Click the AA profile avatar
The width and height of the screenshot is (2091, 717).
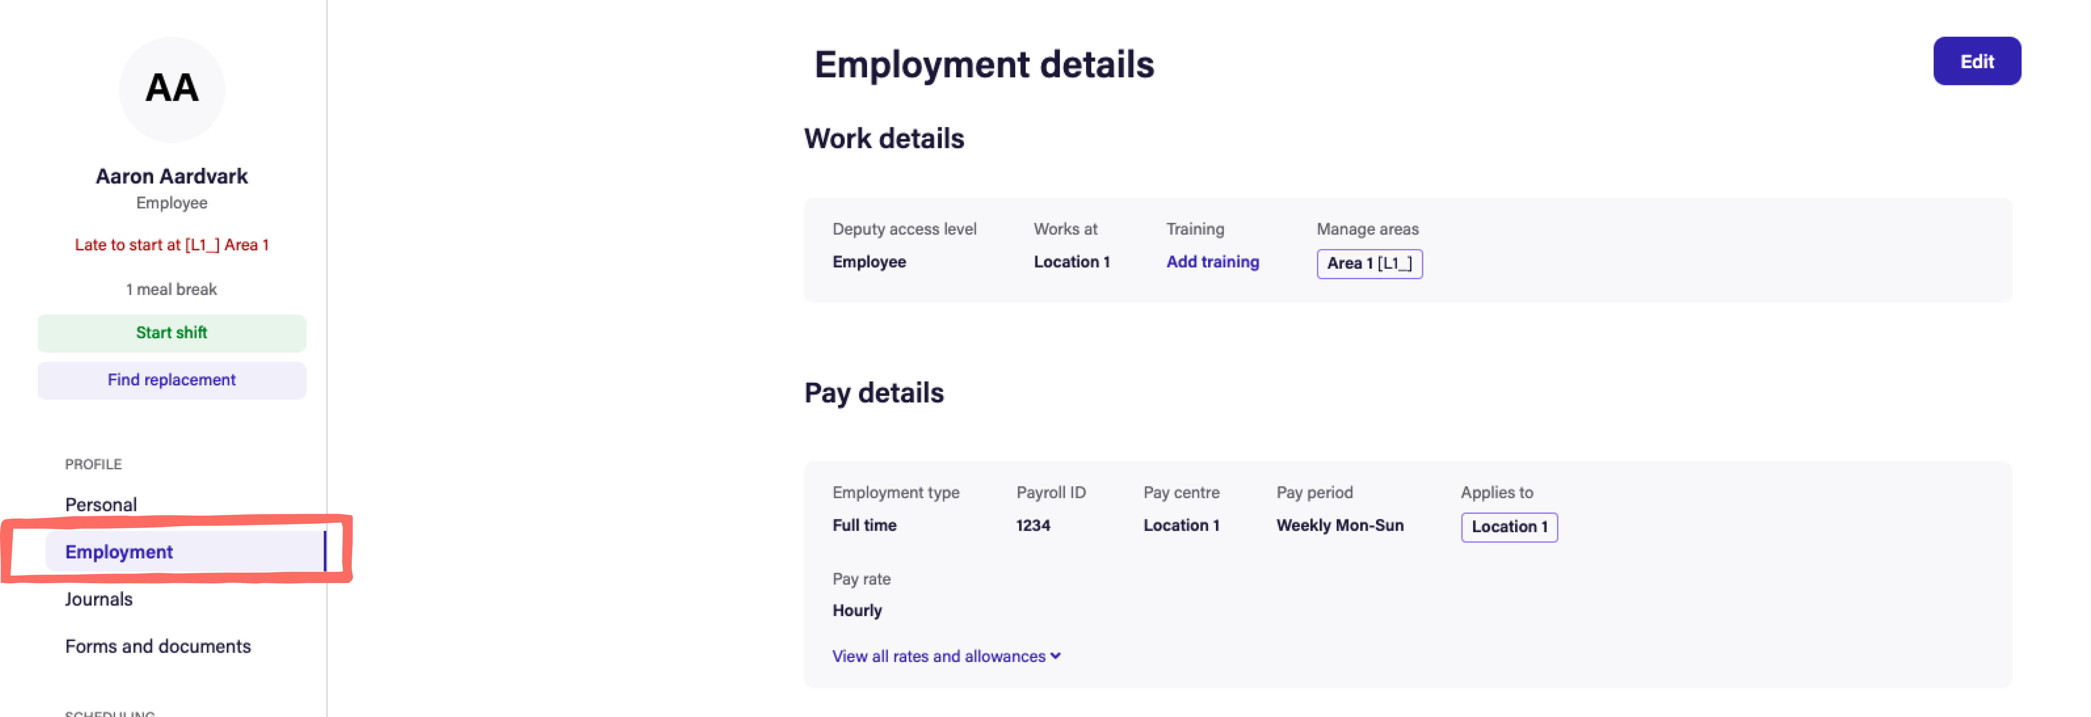click(x=171, y=88)
